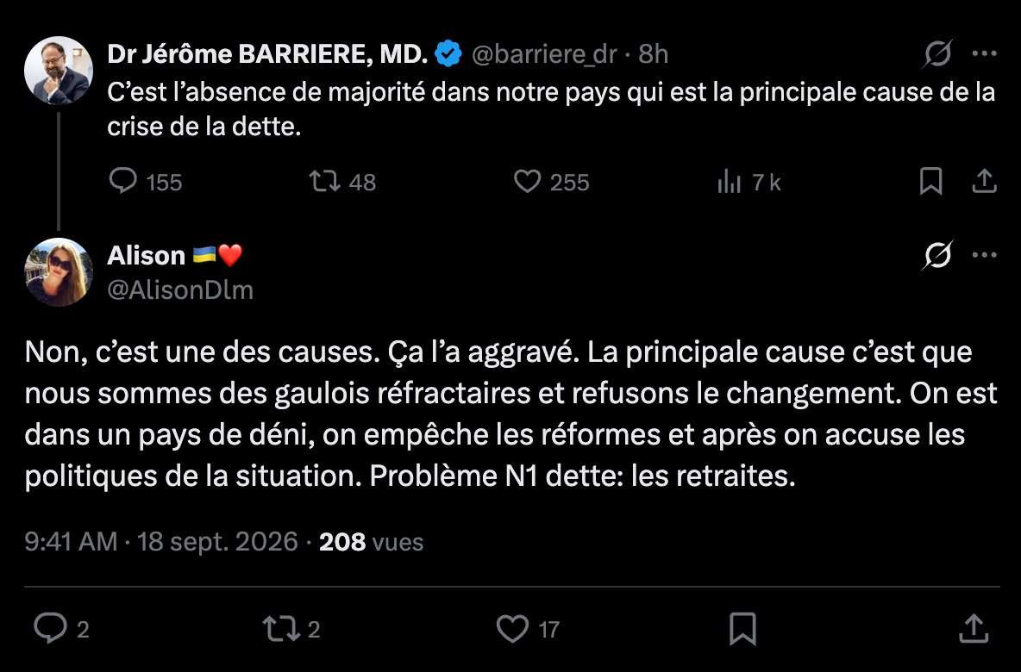Retweet Alison's post with 2 reposts

pyautogui.click(x=281, y=629)
